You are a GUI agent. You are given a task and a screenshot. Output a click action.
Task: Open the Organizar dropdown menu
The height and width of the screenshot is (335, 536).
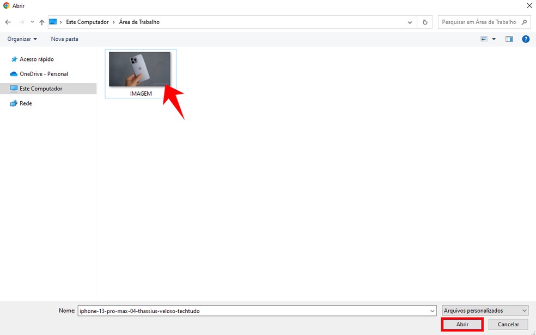click(21, 39)
